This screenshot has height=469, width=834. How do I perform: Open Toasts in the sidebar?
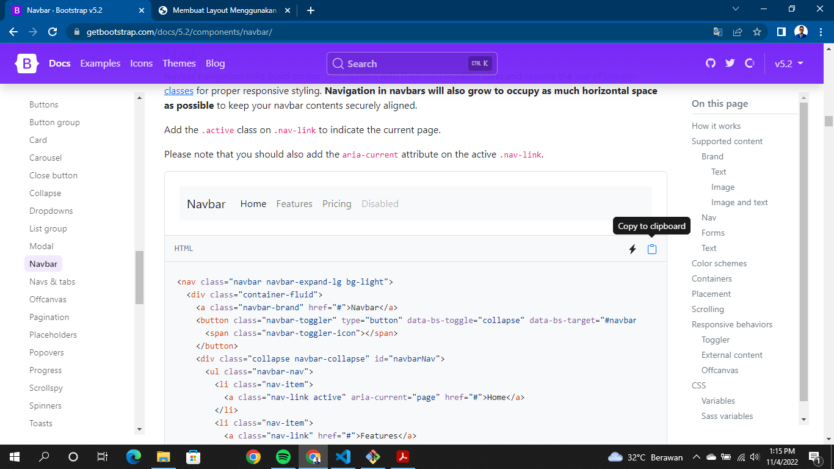coord(41,423)
